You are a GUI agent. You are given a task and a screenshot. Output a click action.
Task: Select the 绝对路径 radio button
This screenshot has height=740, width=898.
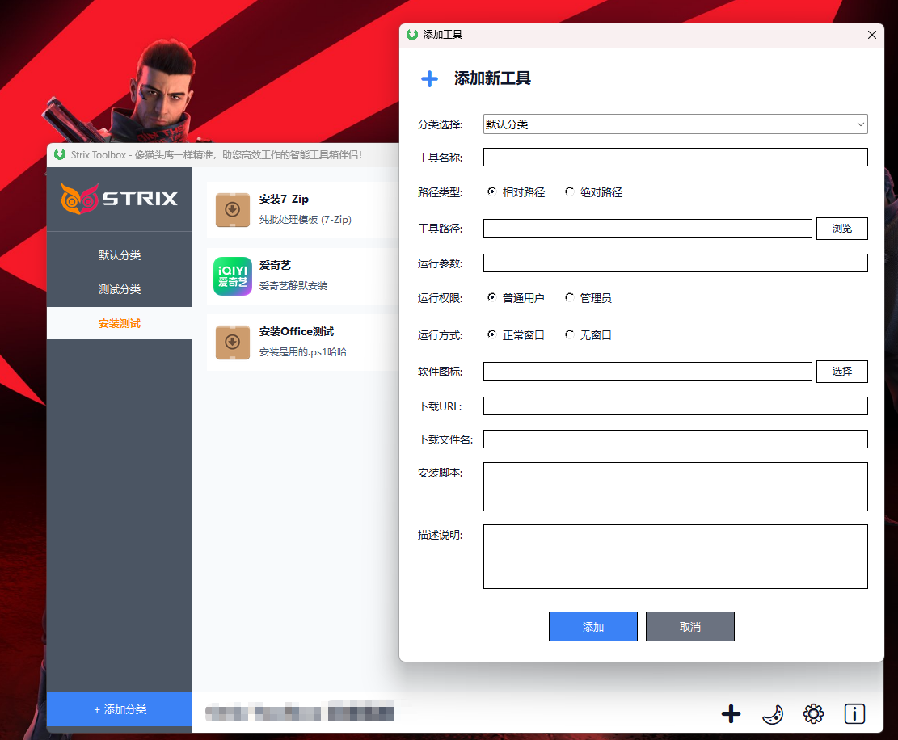point(570,192)
